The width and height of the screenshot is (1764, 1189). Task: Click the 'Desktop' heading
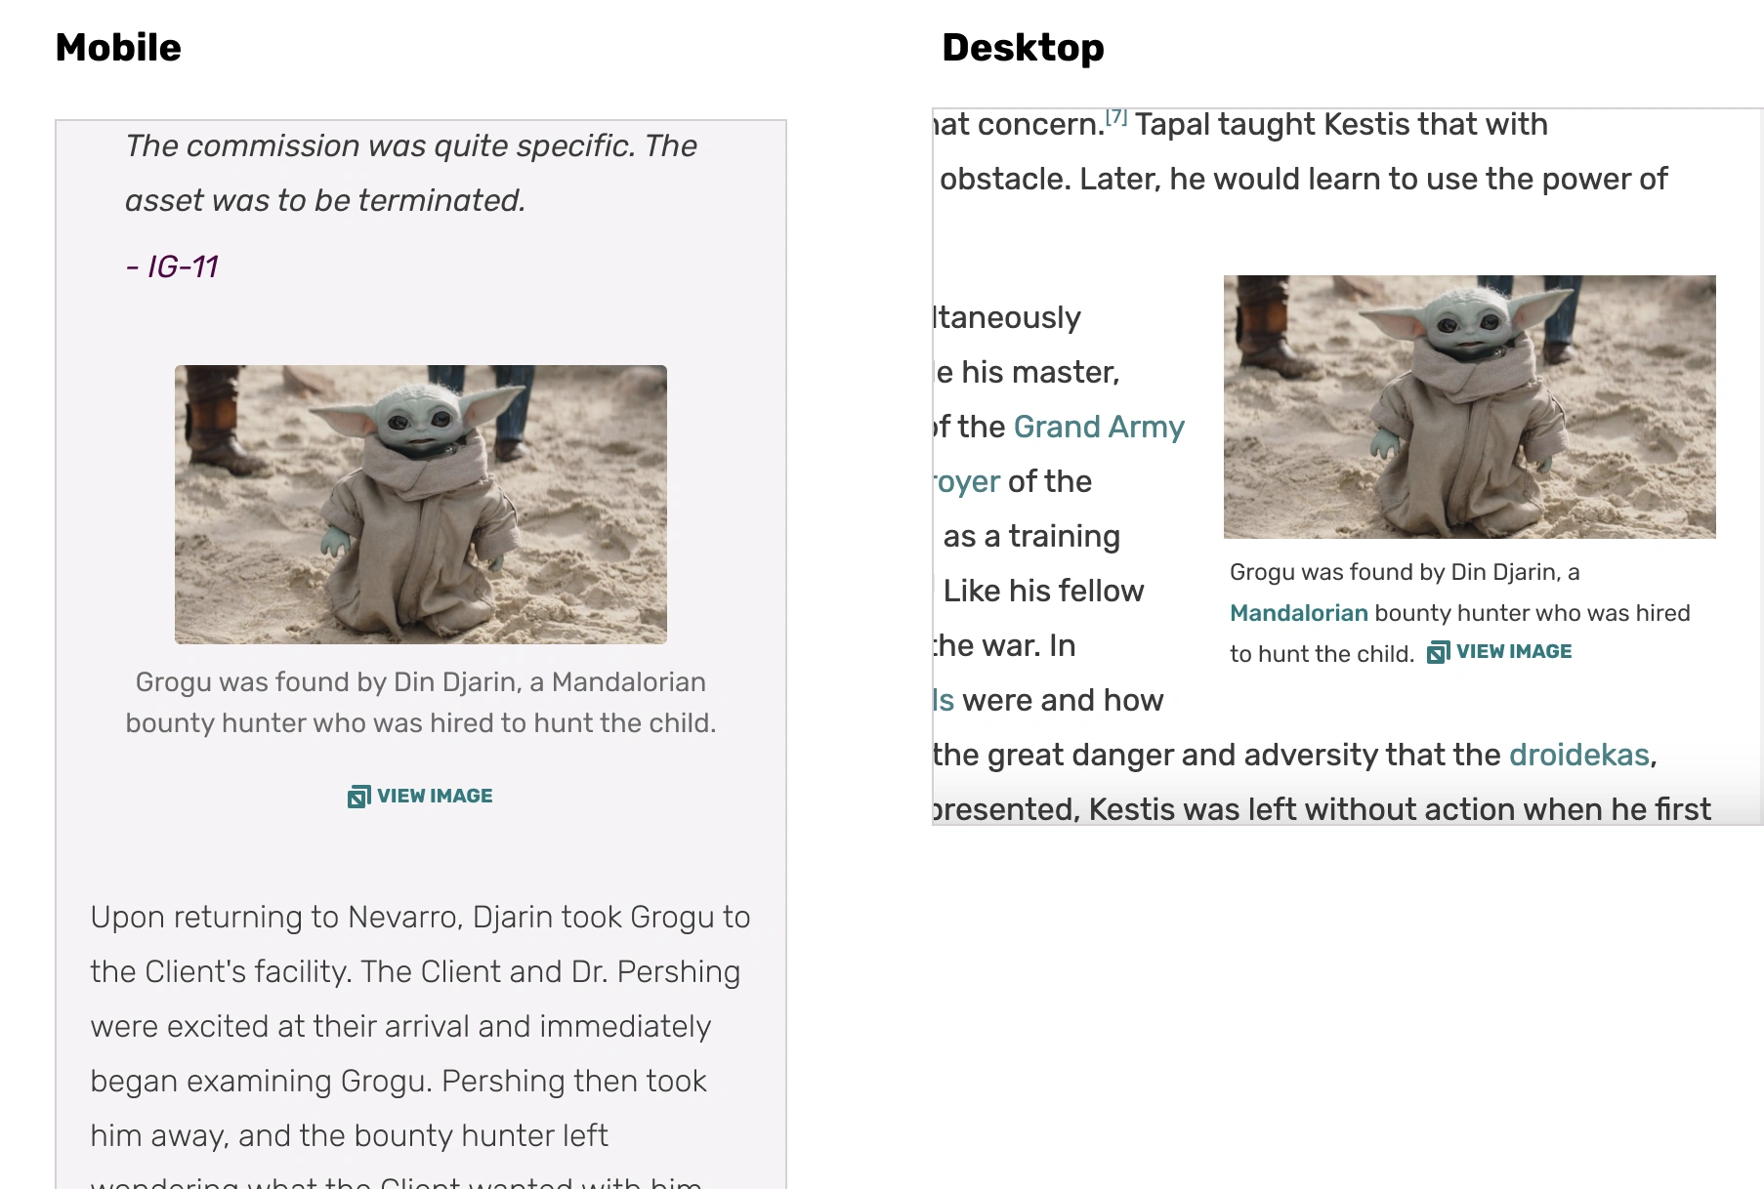(1023, 47)
